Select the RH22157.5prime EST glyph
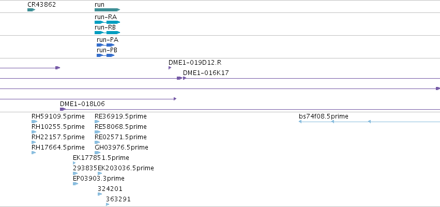Screen dimensions: 440x207 [x=34, y=142]
